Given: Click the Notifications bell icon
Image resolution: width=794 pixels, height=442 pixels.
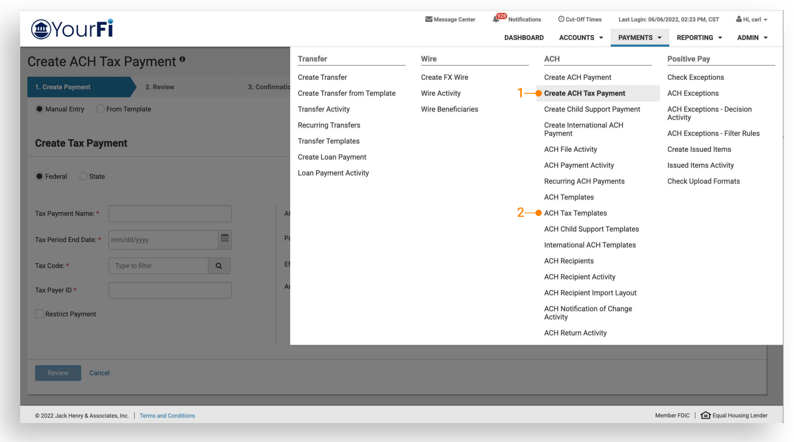Looking at the screenshot, I should point(496,19).
